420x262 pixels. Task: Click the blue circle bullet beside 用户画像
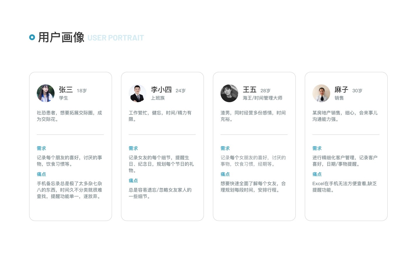[32, 37]
